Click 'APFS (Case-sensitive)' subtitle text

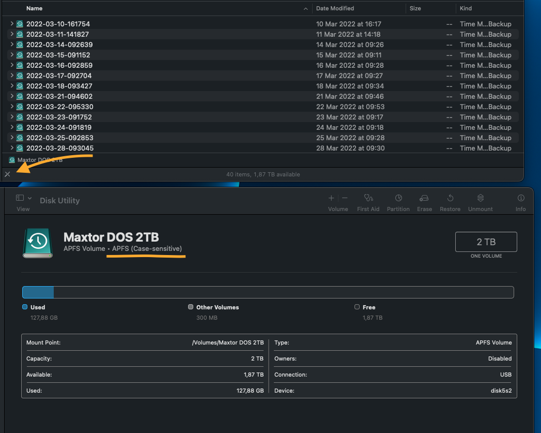coord(147,249)
